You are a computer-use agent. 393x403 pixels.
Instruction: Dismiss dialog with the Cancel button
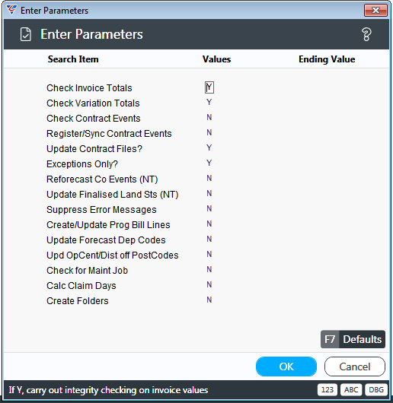tap(355, 367)
